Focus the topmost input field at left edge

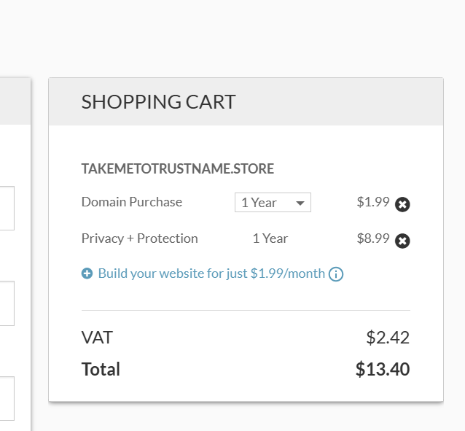[x=7, y=208]
